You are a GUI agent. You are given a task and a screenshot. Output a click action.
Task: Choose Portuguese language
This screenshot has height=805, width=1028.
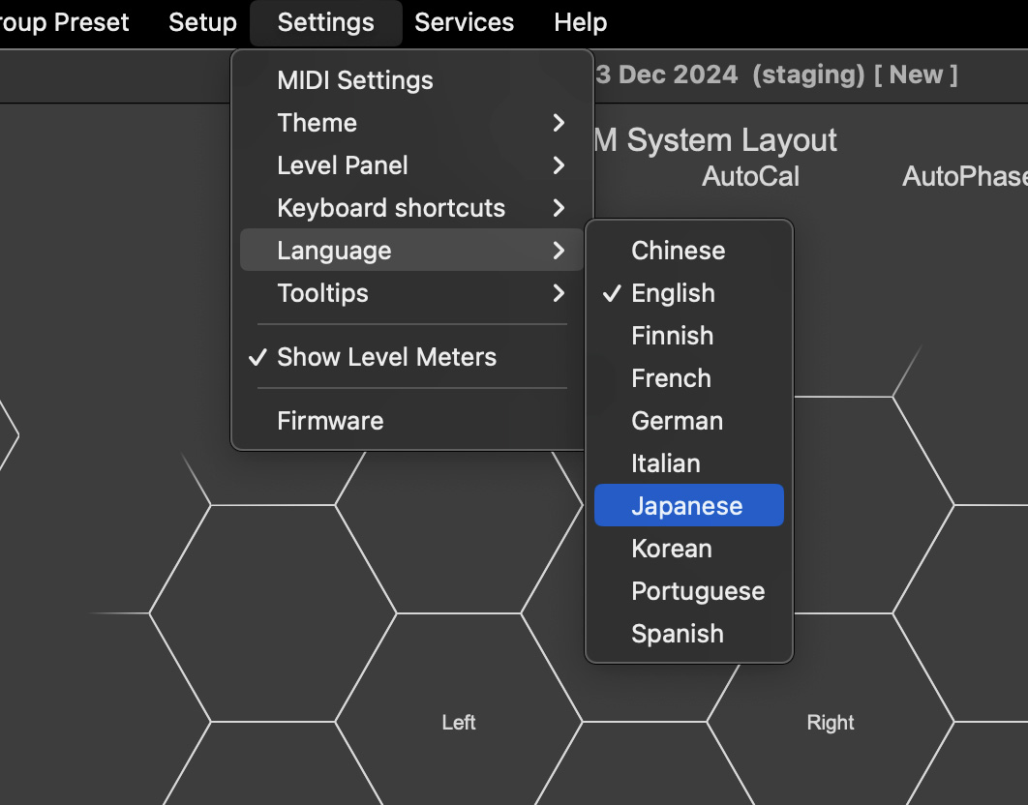698,591
